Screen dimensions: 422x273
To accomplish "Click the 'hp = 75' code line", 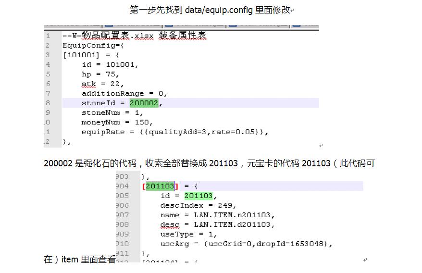I will [x=100, y=74].
